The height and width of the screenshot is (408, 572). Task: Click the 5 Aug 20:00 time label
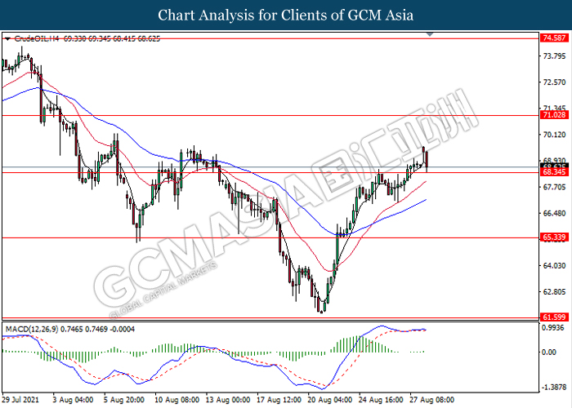(x=124, y=400)
